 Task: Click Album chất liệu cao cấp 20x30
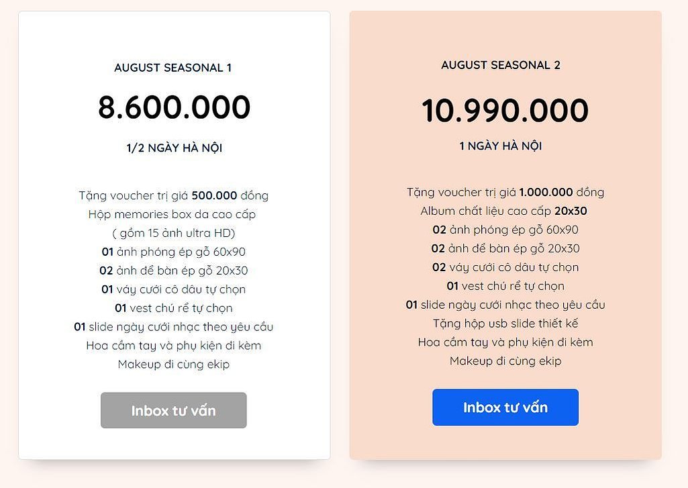point(503,211)
